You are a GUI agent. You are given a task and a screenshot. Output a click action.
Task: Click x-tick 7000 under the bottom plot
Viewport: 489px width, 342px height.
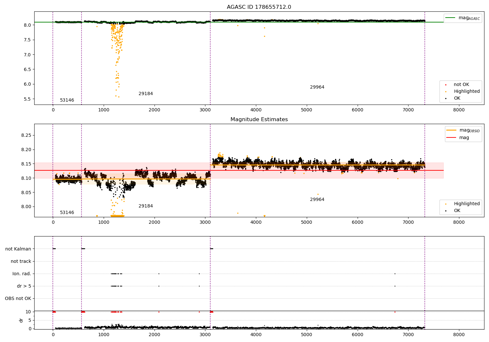408,335
